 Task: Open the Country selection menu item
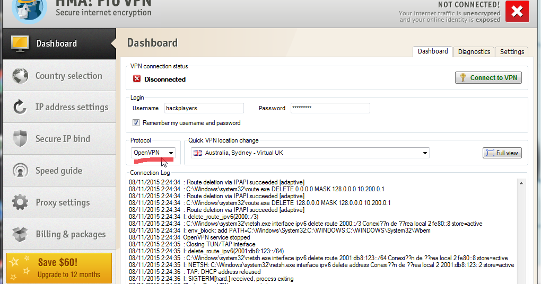click(x=59, y=76)
